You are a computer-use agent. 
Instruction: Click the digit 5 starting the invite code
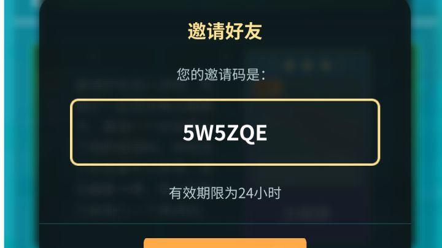tap(189, 133)
